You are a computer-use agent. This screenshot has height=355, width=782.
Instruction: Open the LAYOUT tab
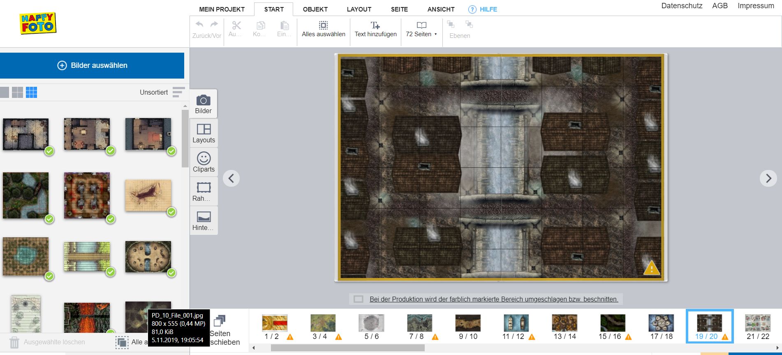coord(359,9)
